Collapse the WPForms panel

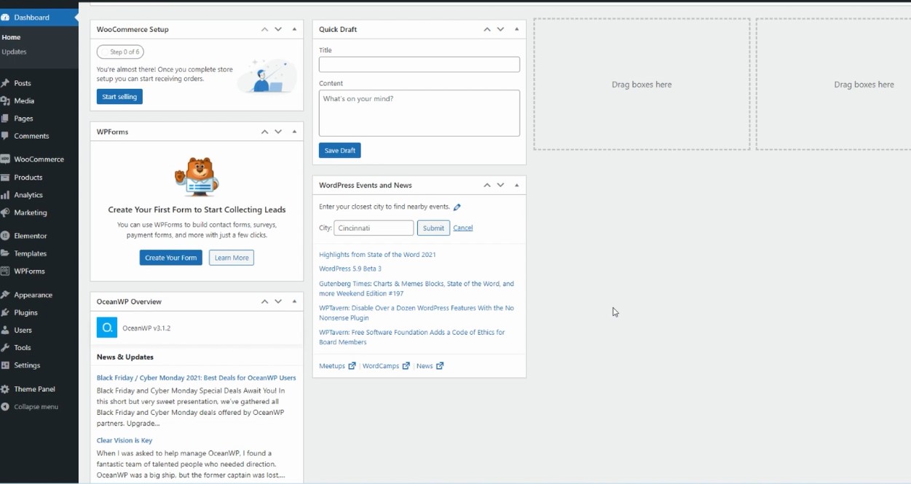click(x=294, y=132)
